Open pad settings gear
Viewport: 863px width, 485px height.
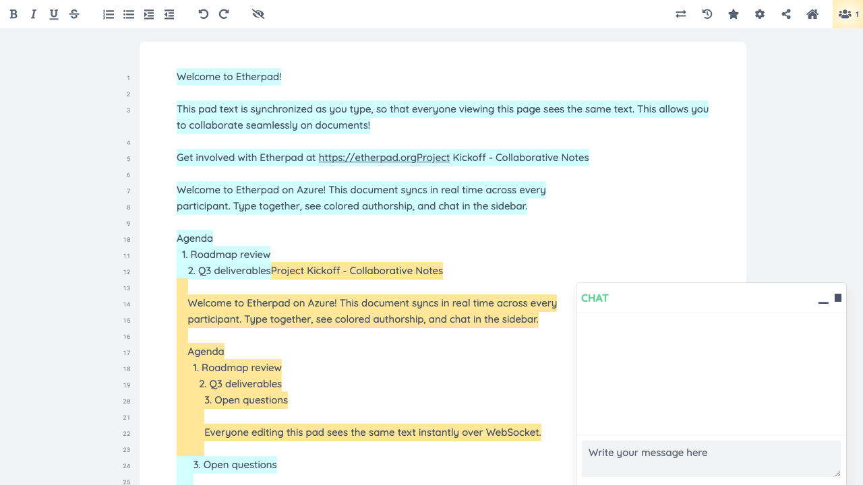[x=760, y=14]
